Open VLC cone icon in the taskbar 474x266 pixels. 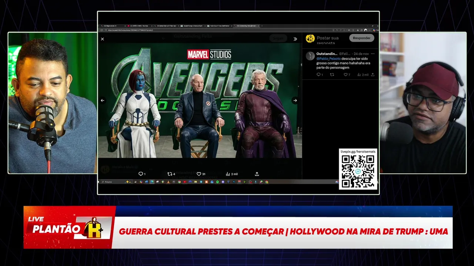tap(168, 182)
